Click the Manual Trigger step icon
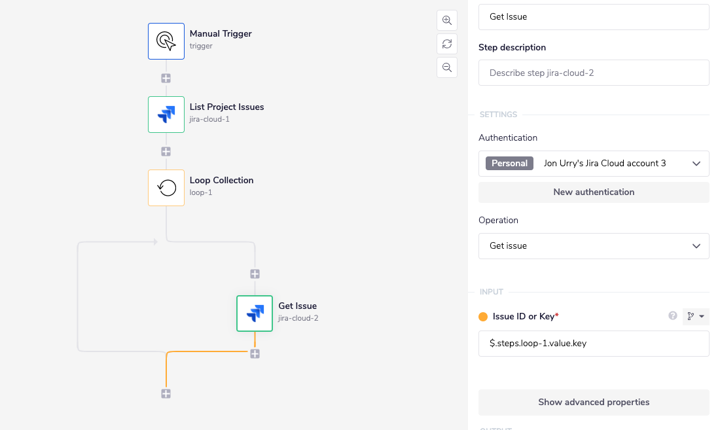The width and height of the screenshot is (720, 430). [x=166, y=41]
